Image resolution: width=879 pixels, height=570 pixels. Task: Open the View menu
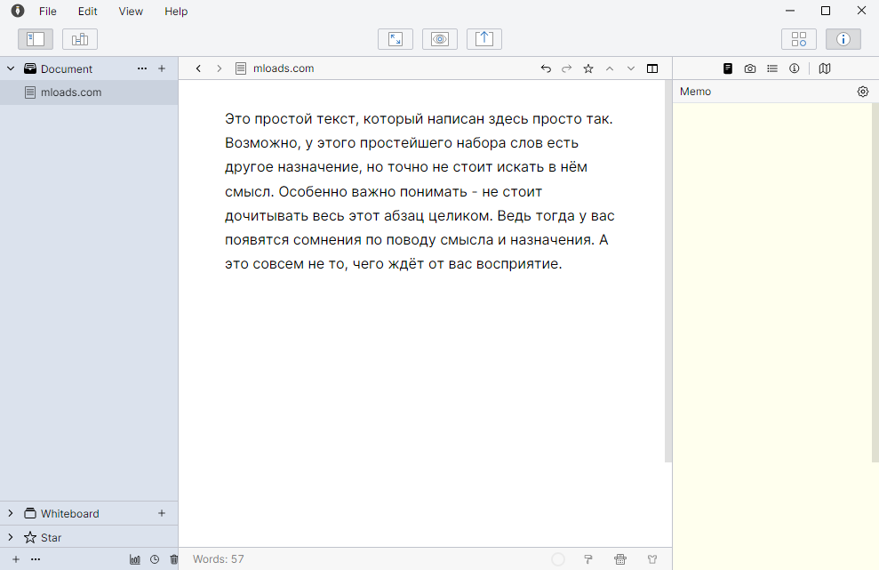click(x=130, y=12)
